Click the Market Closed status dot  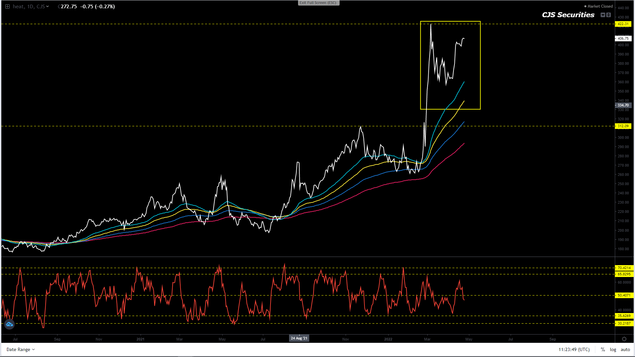coord(585,6)
